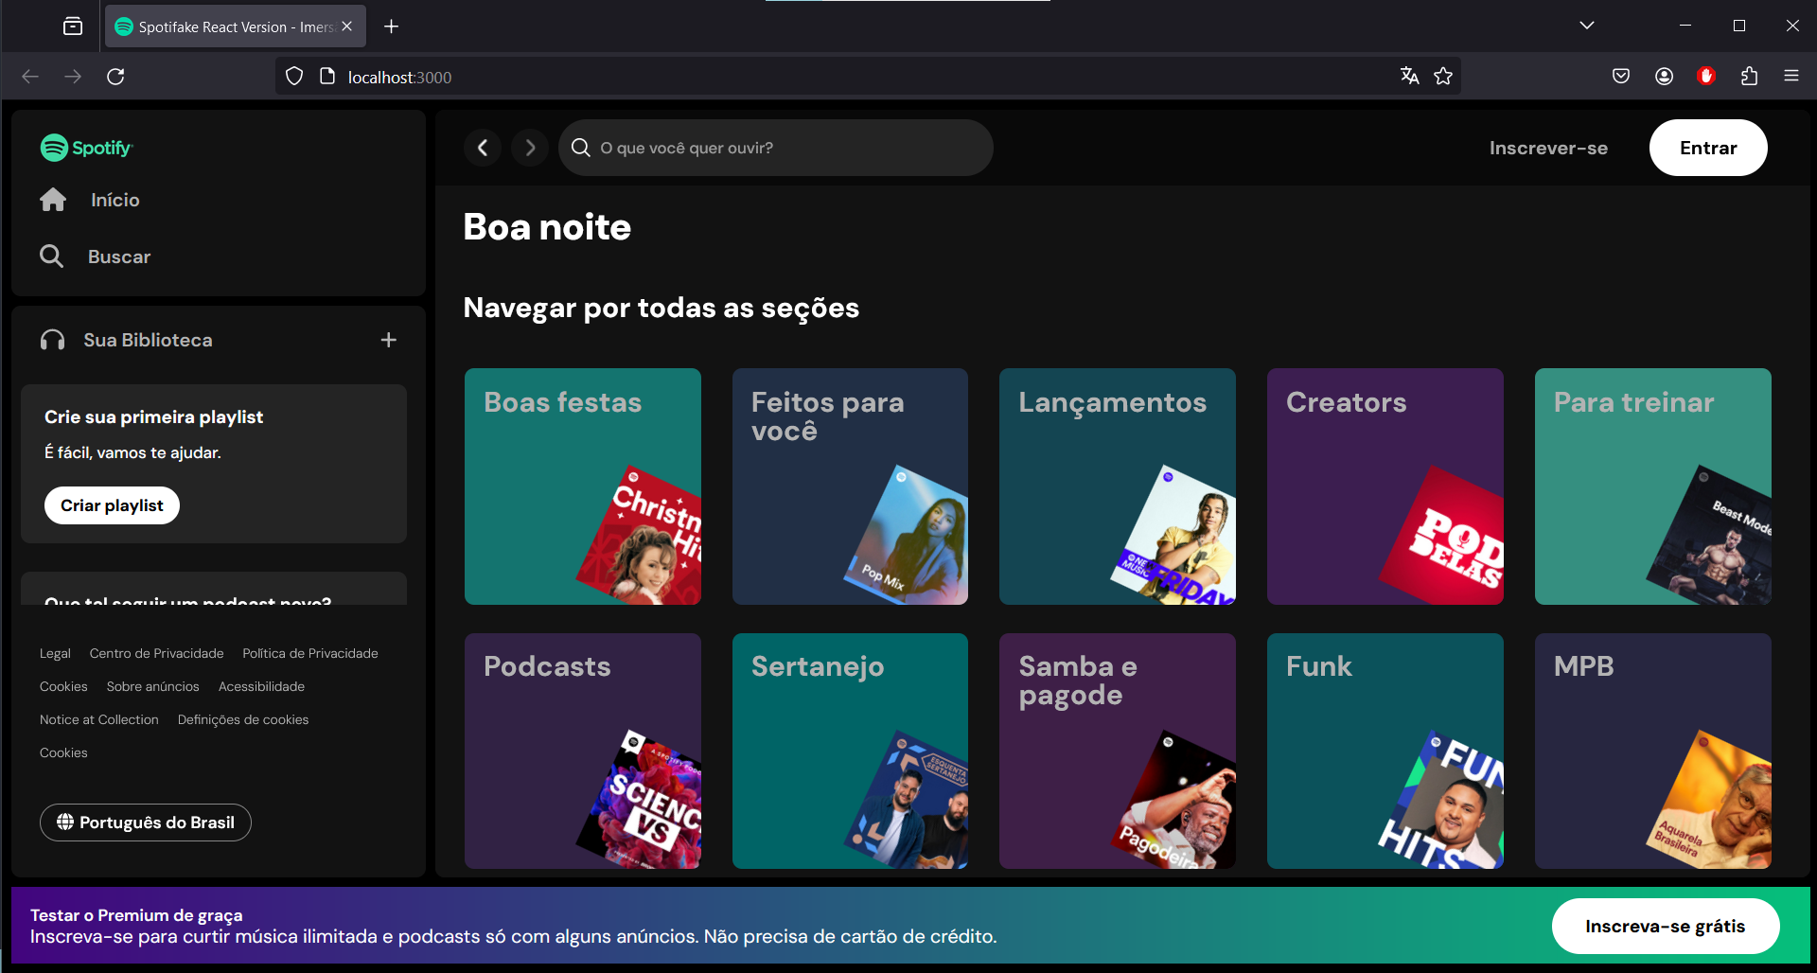This screenshot has width=1817, height=973.
Task: Click the Início home icon
Action: pos(53,200)
